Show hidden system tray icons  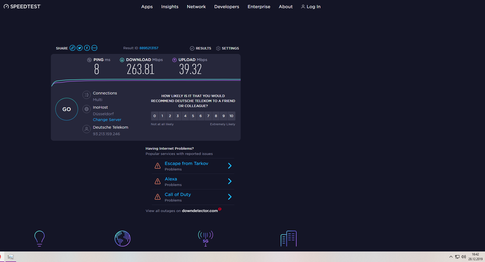tap(451, 257)
